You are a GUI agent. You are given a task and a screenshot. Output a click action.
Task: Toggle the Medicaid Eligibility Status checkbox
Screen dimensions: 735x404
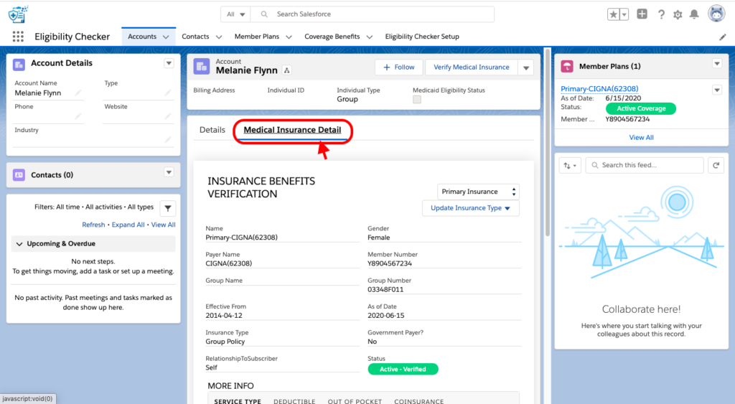pyautogui.click(x=417, y=99)
